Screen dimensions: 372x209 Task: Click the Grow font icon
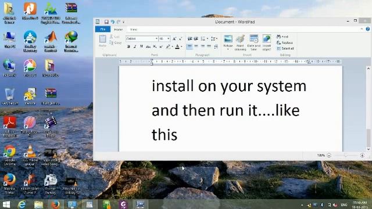click(x=174, y=39)
